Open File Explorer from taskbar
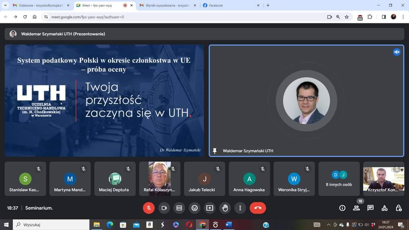Screen dimensions: 409x230 pyautogui.click(x=97, y=225)
